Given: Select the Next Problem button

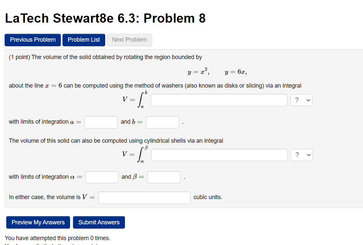Looking at the screenshot, I should click(x=129, y=40).
